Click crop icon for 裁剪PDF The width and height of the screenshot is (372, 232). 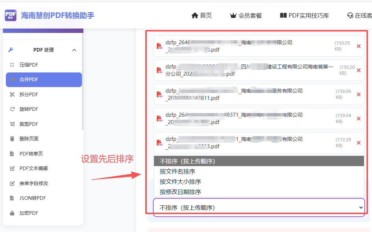12,124
